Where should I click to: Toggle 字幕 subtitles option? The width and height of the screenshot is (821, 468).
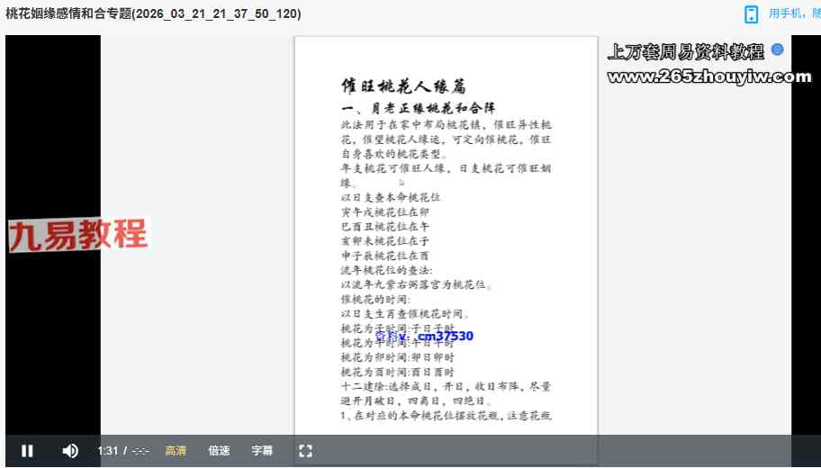262,451
